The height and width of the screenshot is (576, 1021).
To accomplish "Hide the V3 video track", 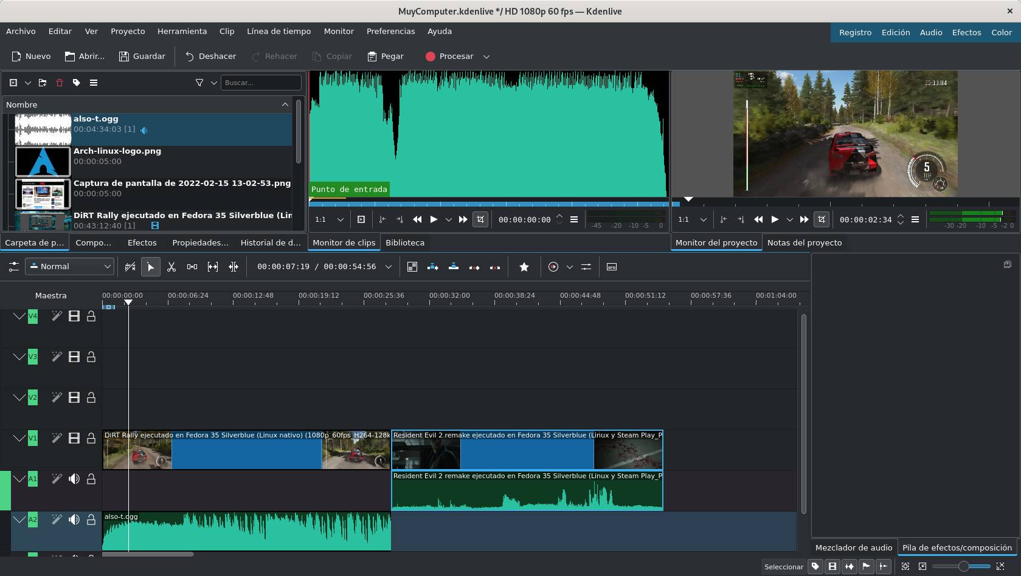I will tap(74, 357).
